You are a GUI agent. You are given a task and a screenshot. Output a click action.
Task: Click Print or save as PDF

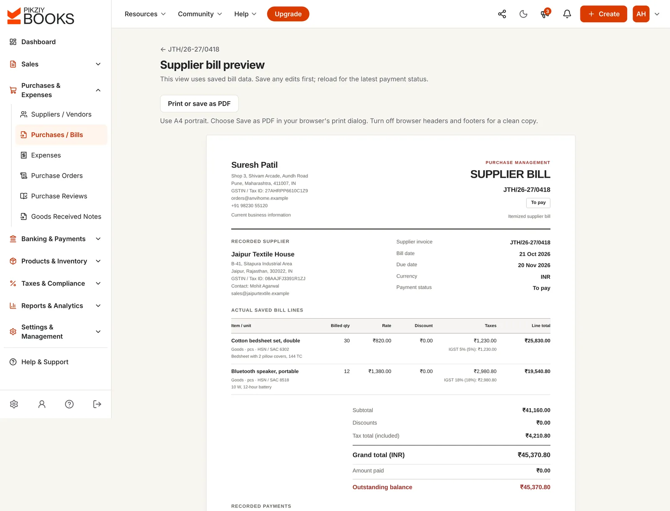click(199, 104)
